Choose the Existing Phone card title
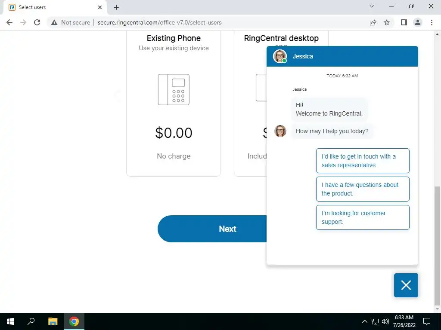The height and width of the screenshot is (330, 441). [174, 38]
